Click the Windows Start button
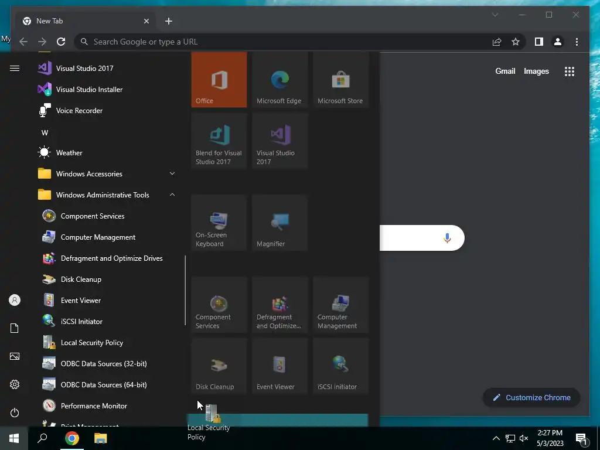 tap(14, 438)
